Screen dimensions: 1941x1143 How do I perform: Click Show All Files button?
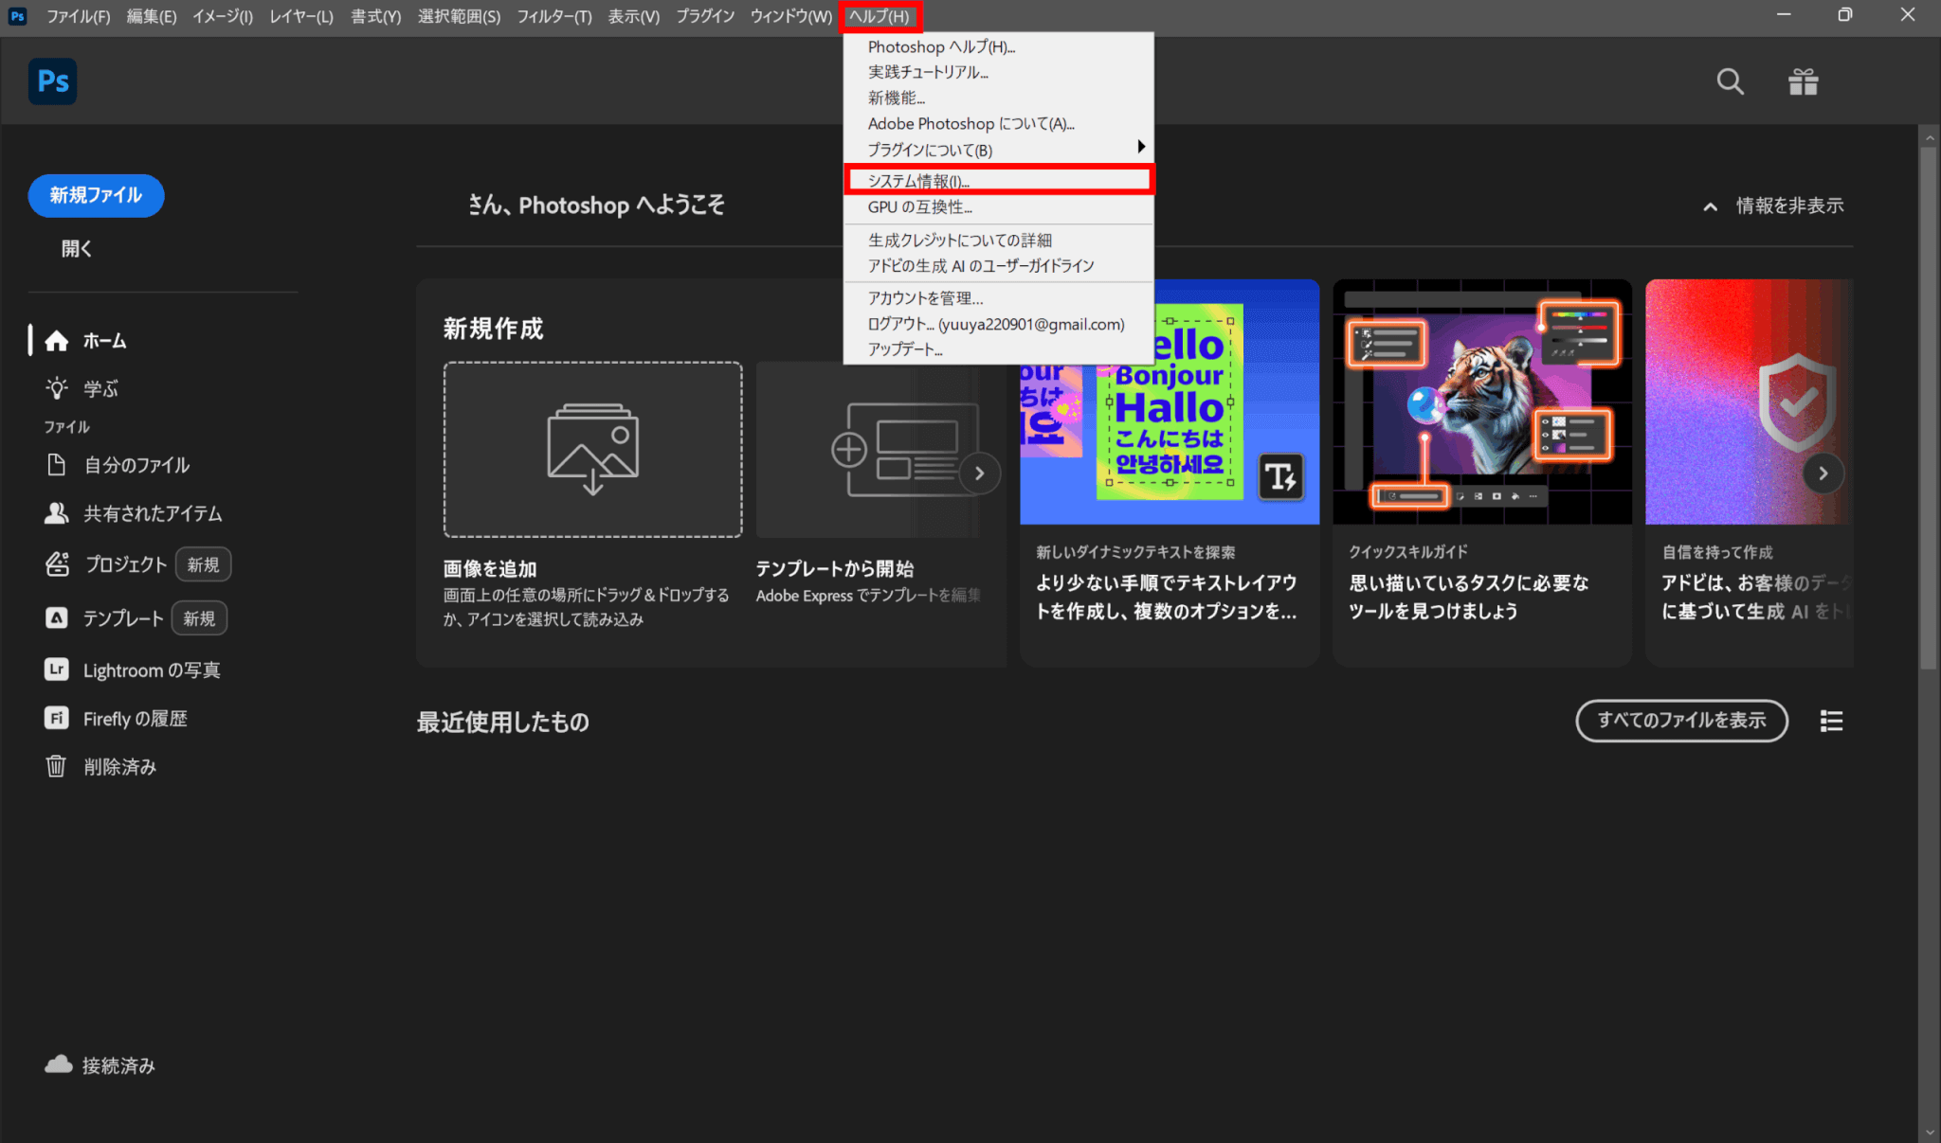1680,721
